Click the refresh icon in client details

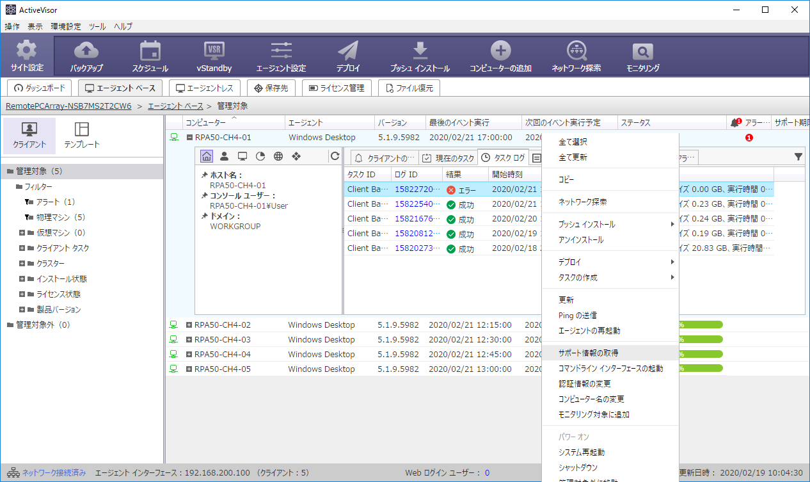click(x=335, y=156)
